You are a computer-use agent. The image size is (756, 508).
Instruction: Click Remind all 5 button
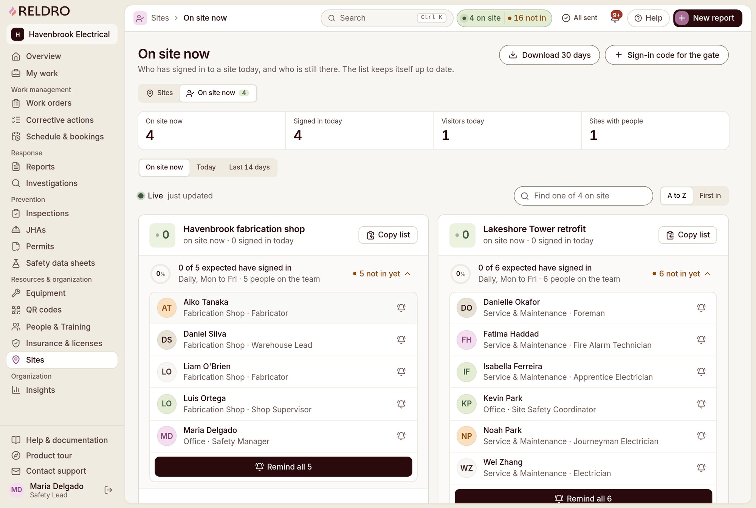click(283, 467)
